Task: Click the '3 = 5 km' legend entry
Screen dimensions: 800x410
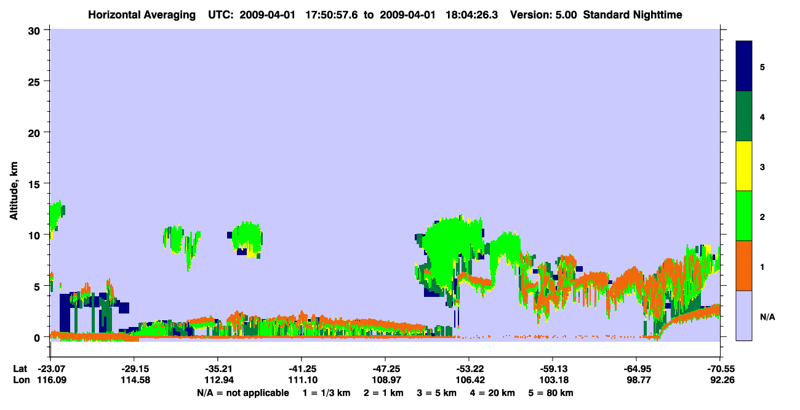Action: 437,393
